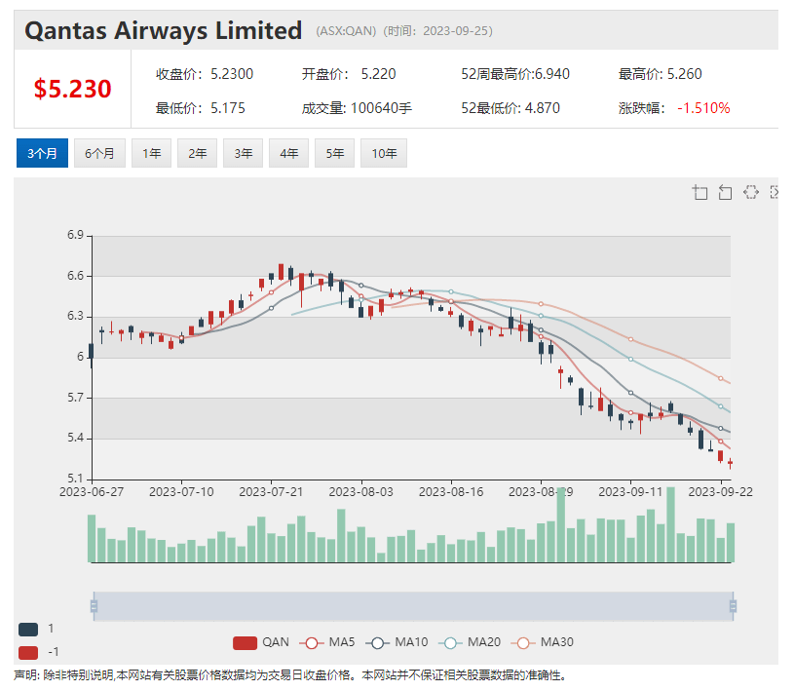This screenshot has height=691, width=794.
Task: Select the 3个月 time range tab
Action: pos(42,153)
